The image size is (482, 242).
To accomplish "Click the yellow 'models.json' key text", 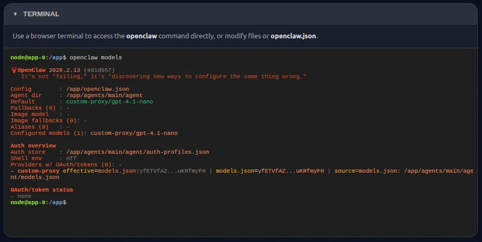I will pyautogui.click(x=235, y=171).
